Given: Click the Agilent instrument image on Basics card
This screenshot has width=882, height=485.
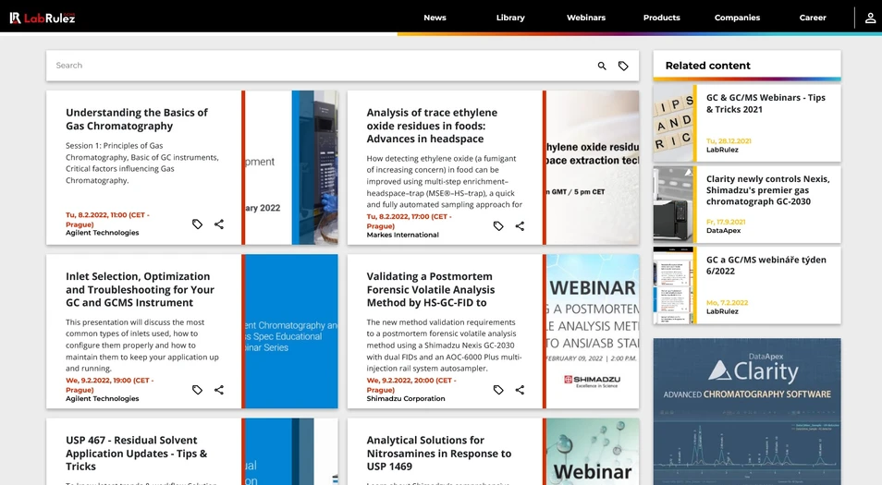Looking at the screenshot, I should tap(291, 167).
